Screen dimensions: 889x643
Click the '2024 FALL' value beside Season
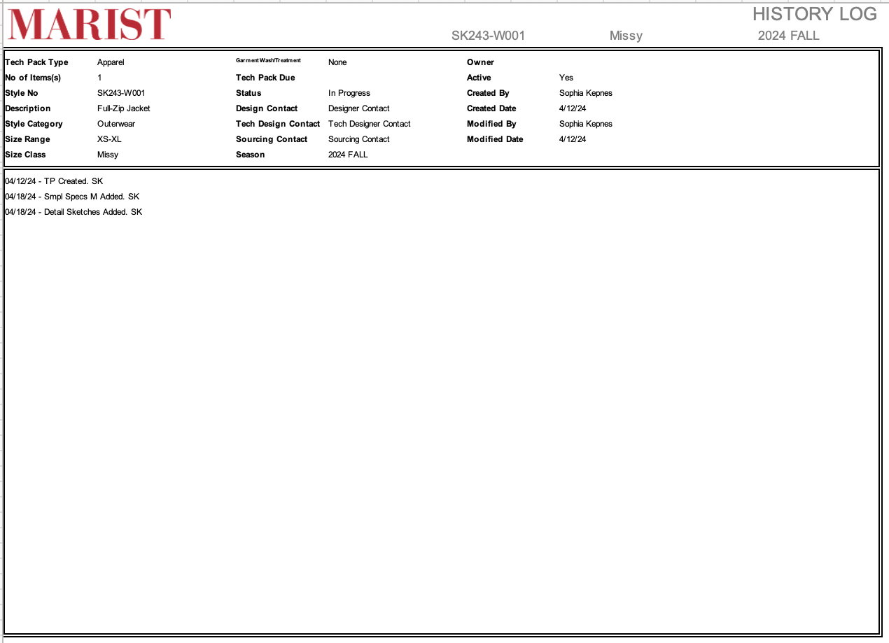(348, 155)
